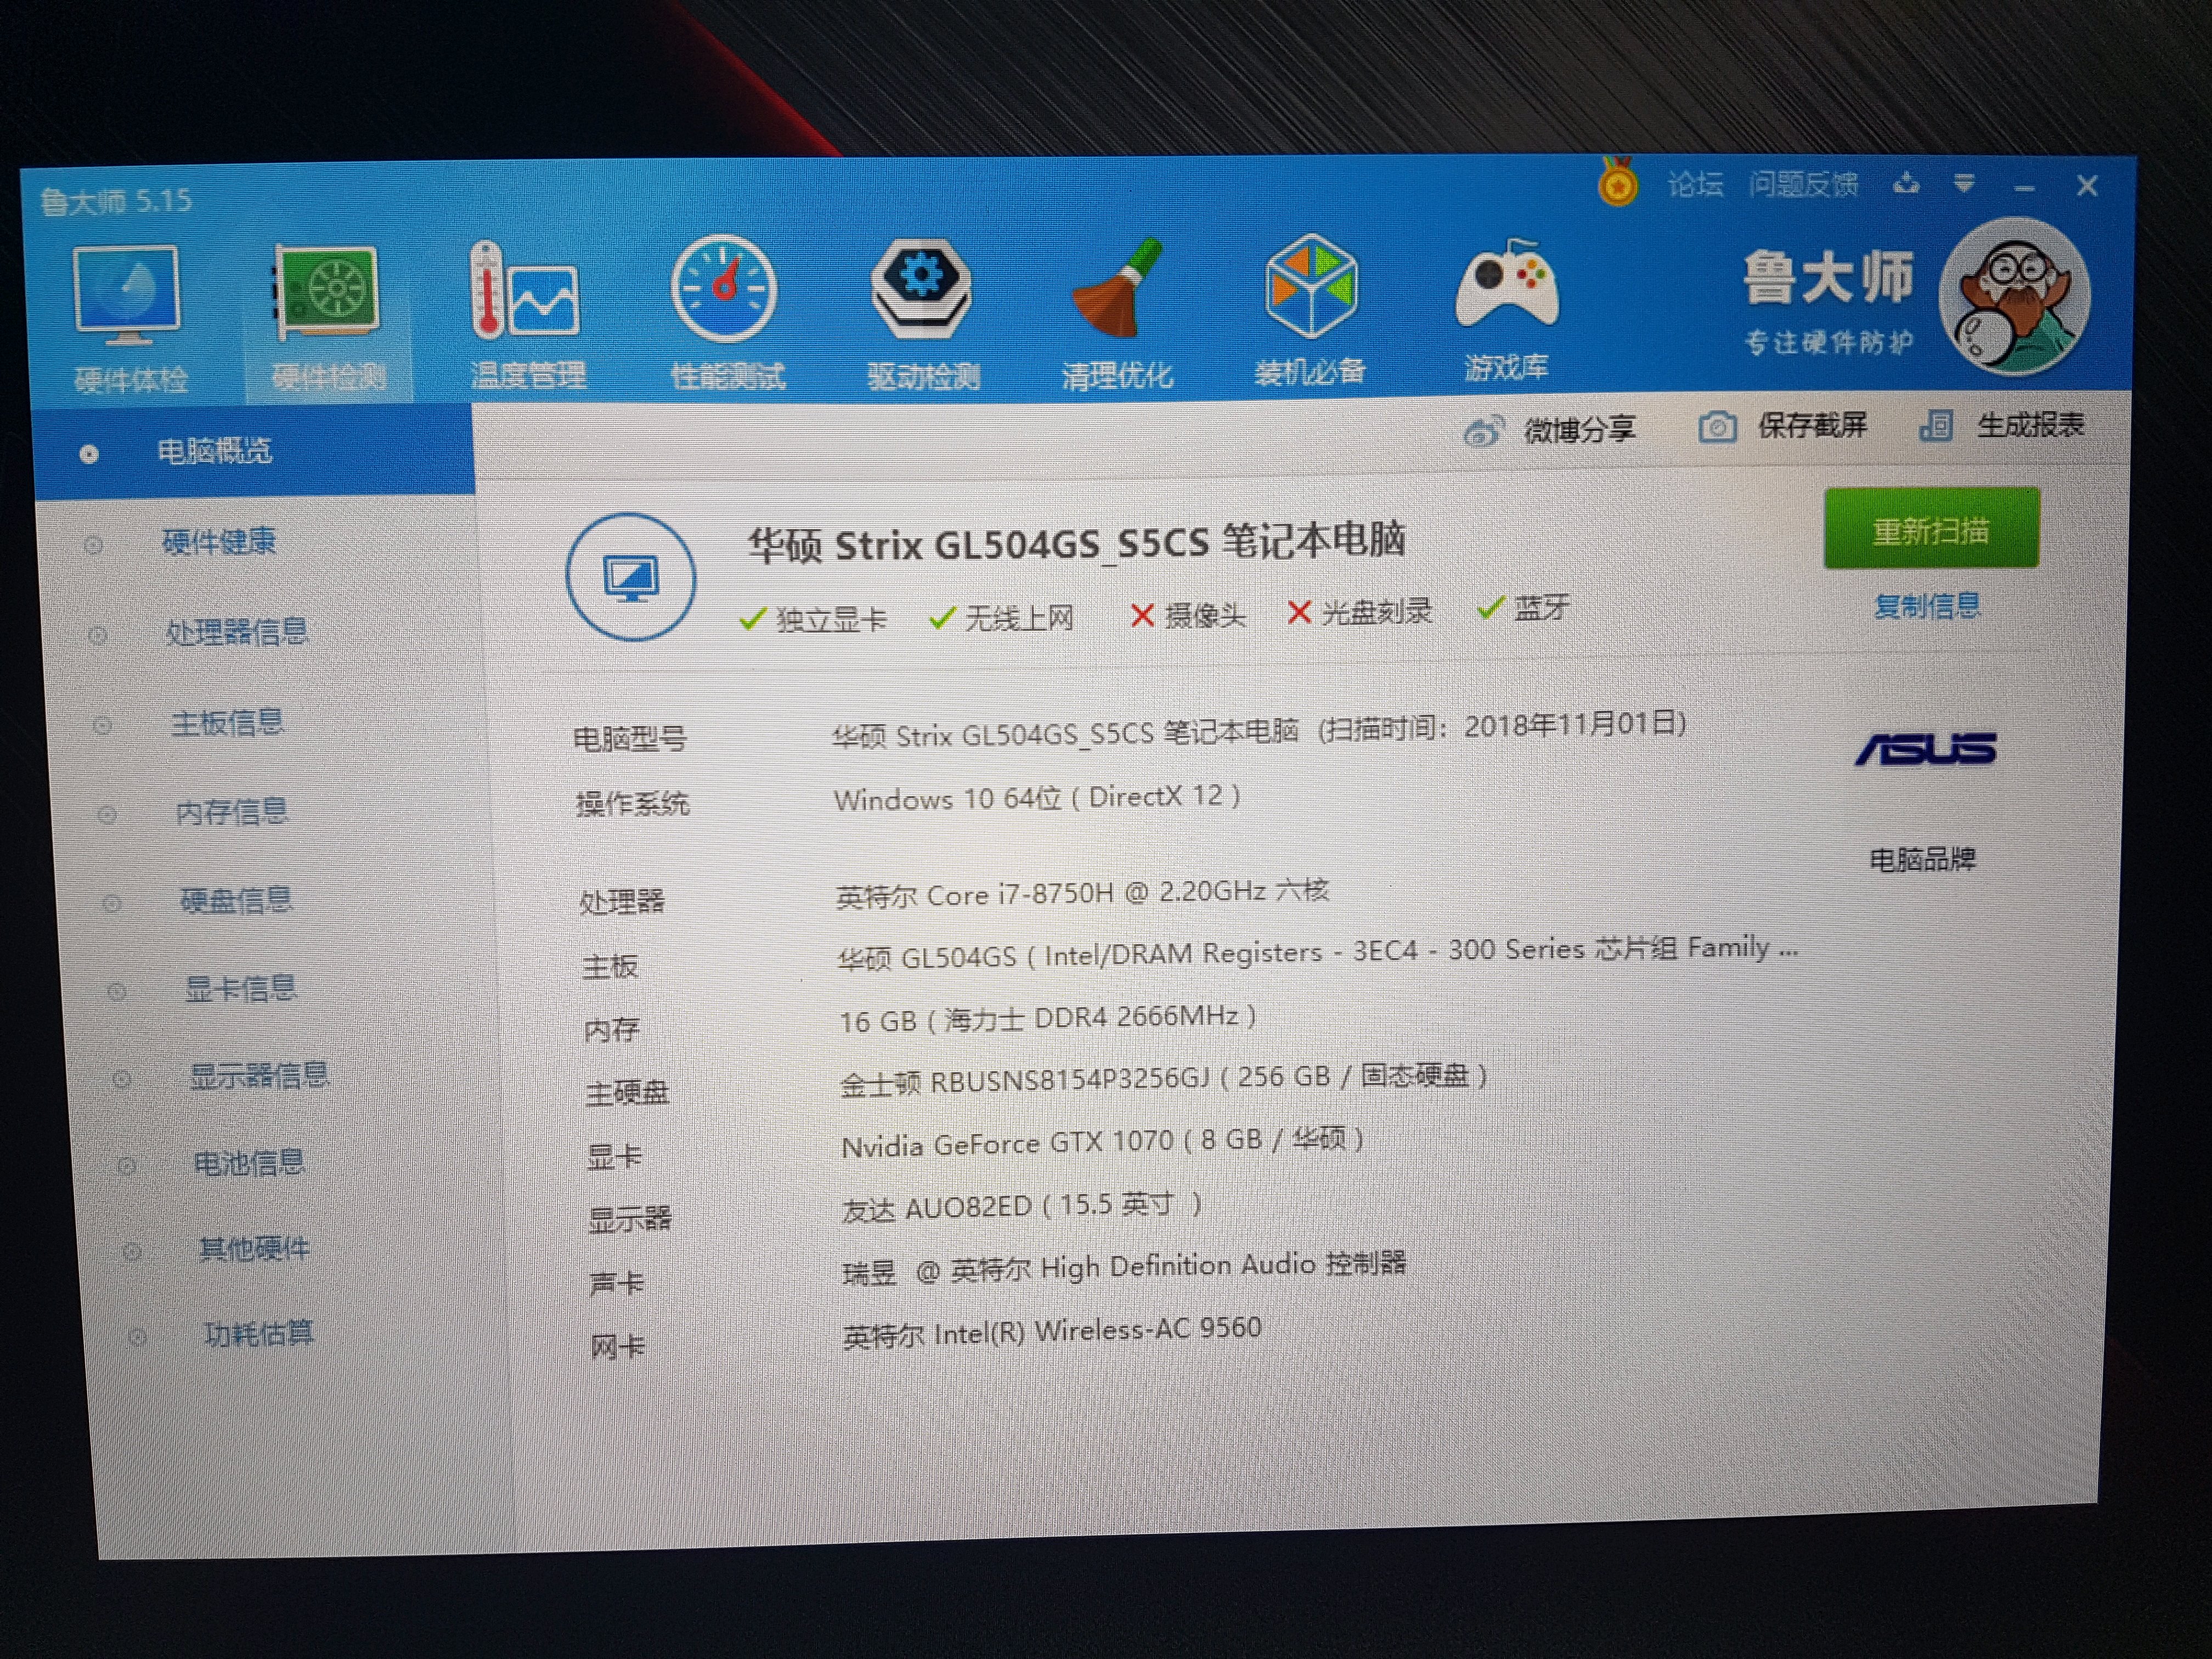Select 电脑概览 sidebar tab
Screen dimensions: 2212x1659
coord(254,452)
